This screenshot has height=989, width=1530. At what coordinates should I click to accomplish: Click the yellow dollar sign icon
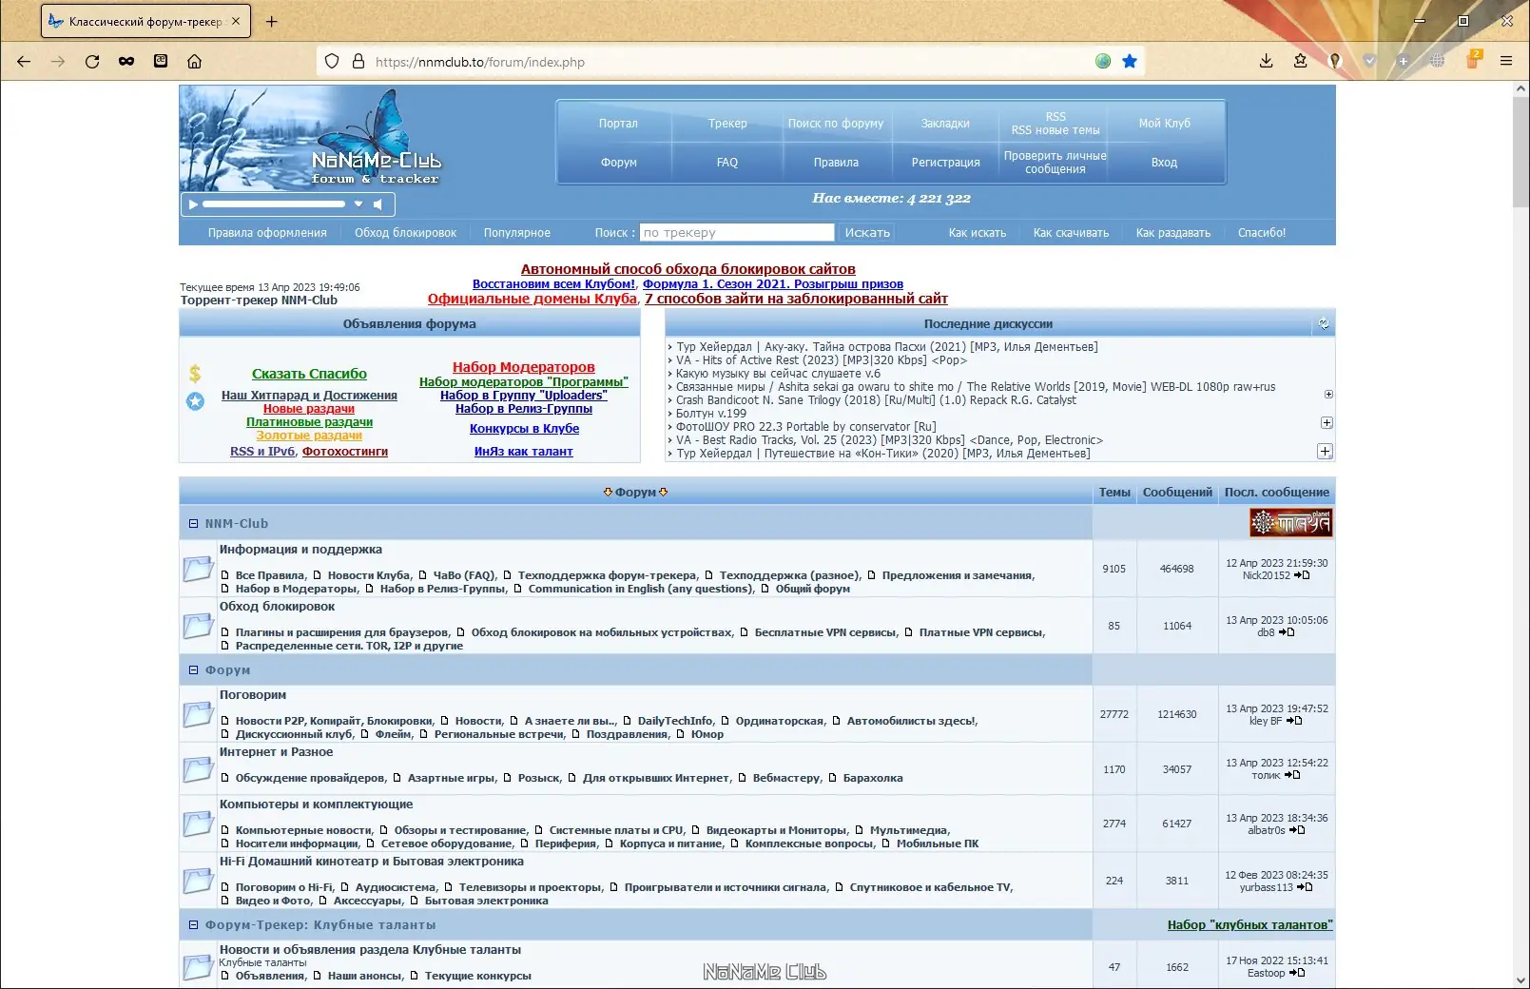195,374
